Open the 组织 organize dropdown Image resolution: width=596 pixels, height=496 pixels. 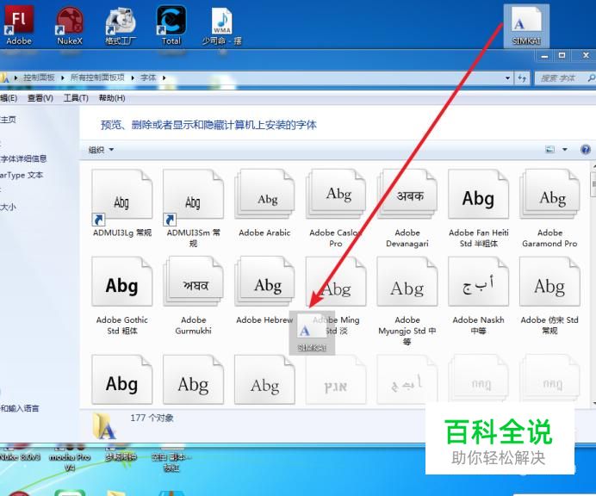point(101,150)
